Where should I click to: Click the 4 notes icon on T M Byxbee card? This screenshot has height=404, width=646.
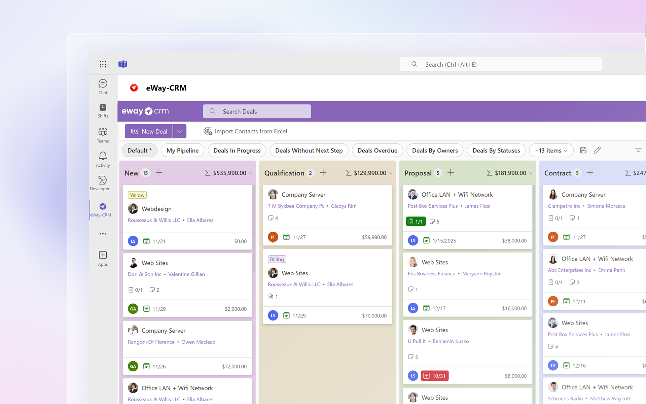273,218
